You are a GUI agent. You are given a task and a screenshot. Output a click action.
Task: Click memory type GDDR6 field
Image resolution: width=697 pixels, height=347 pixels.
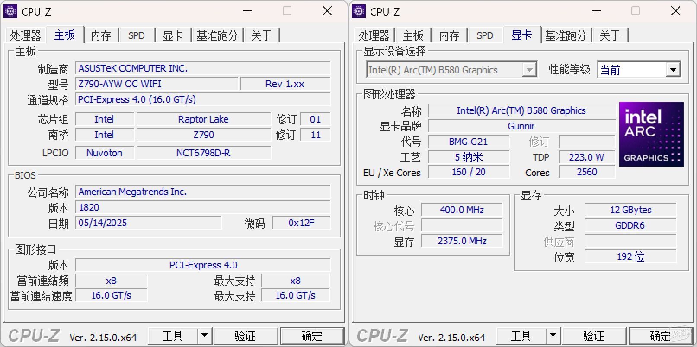pos(630,225)
